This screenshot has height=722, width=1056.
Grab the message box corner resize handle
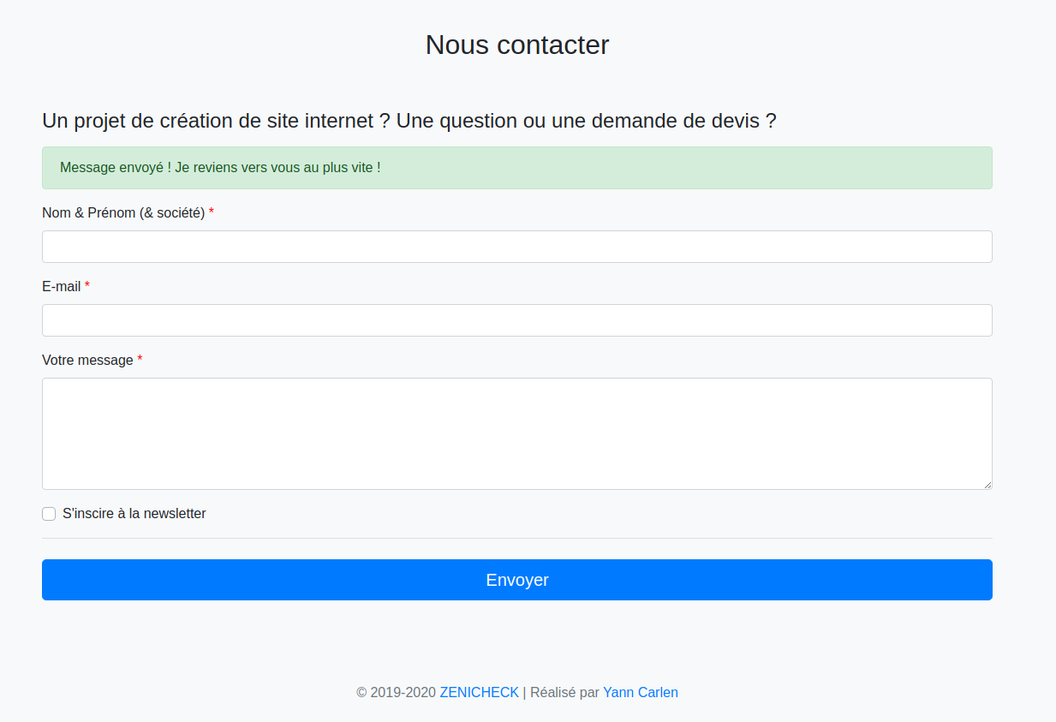tap(987, 485)
